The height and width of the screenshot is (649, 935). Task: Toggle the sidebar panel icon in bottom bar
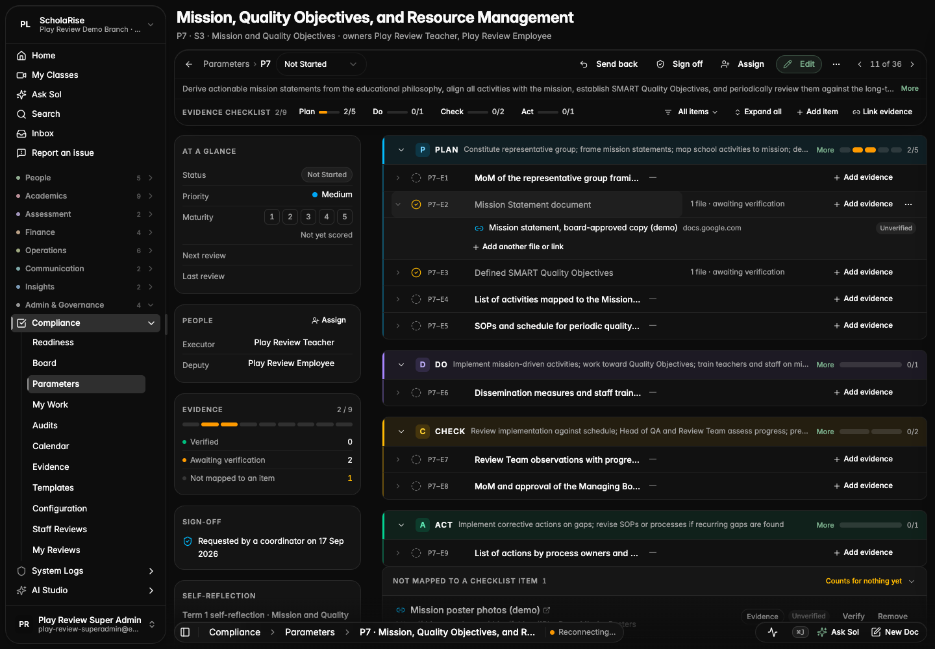coord(185,632)
